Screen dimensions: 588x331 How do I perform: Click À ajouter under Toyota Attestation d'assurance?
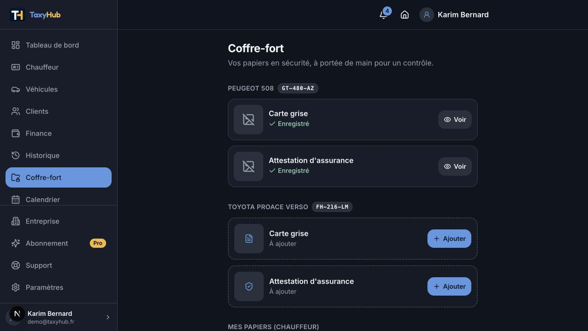click(283, 291)
